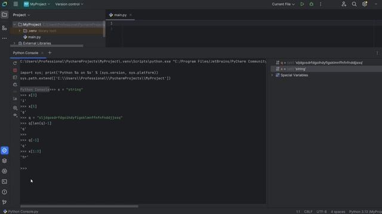The width and height of the screenshot is (382, 214).
Task: Open IDE settings gear icon
Action: (365, 4)
